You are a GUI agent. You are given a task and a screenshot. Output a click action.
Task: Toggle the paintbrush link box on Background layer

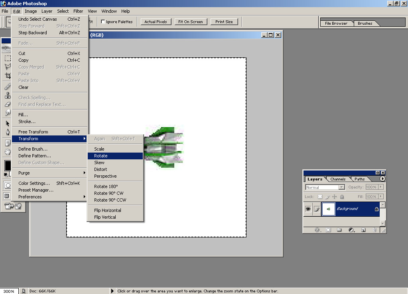coord(317,209)
